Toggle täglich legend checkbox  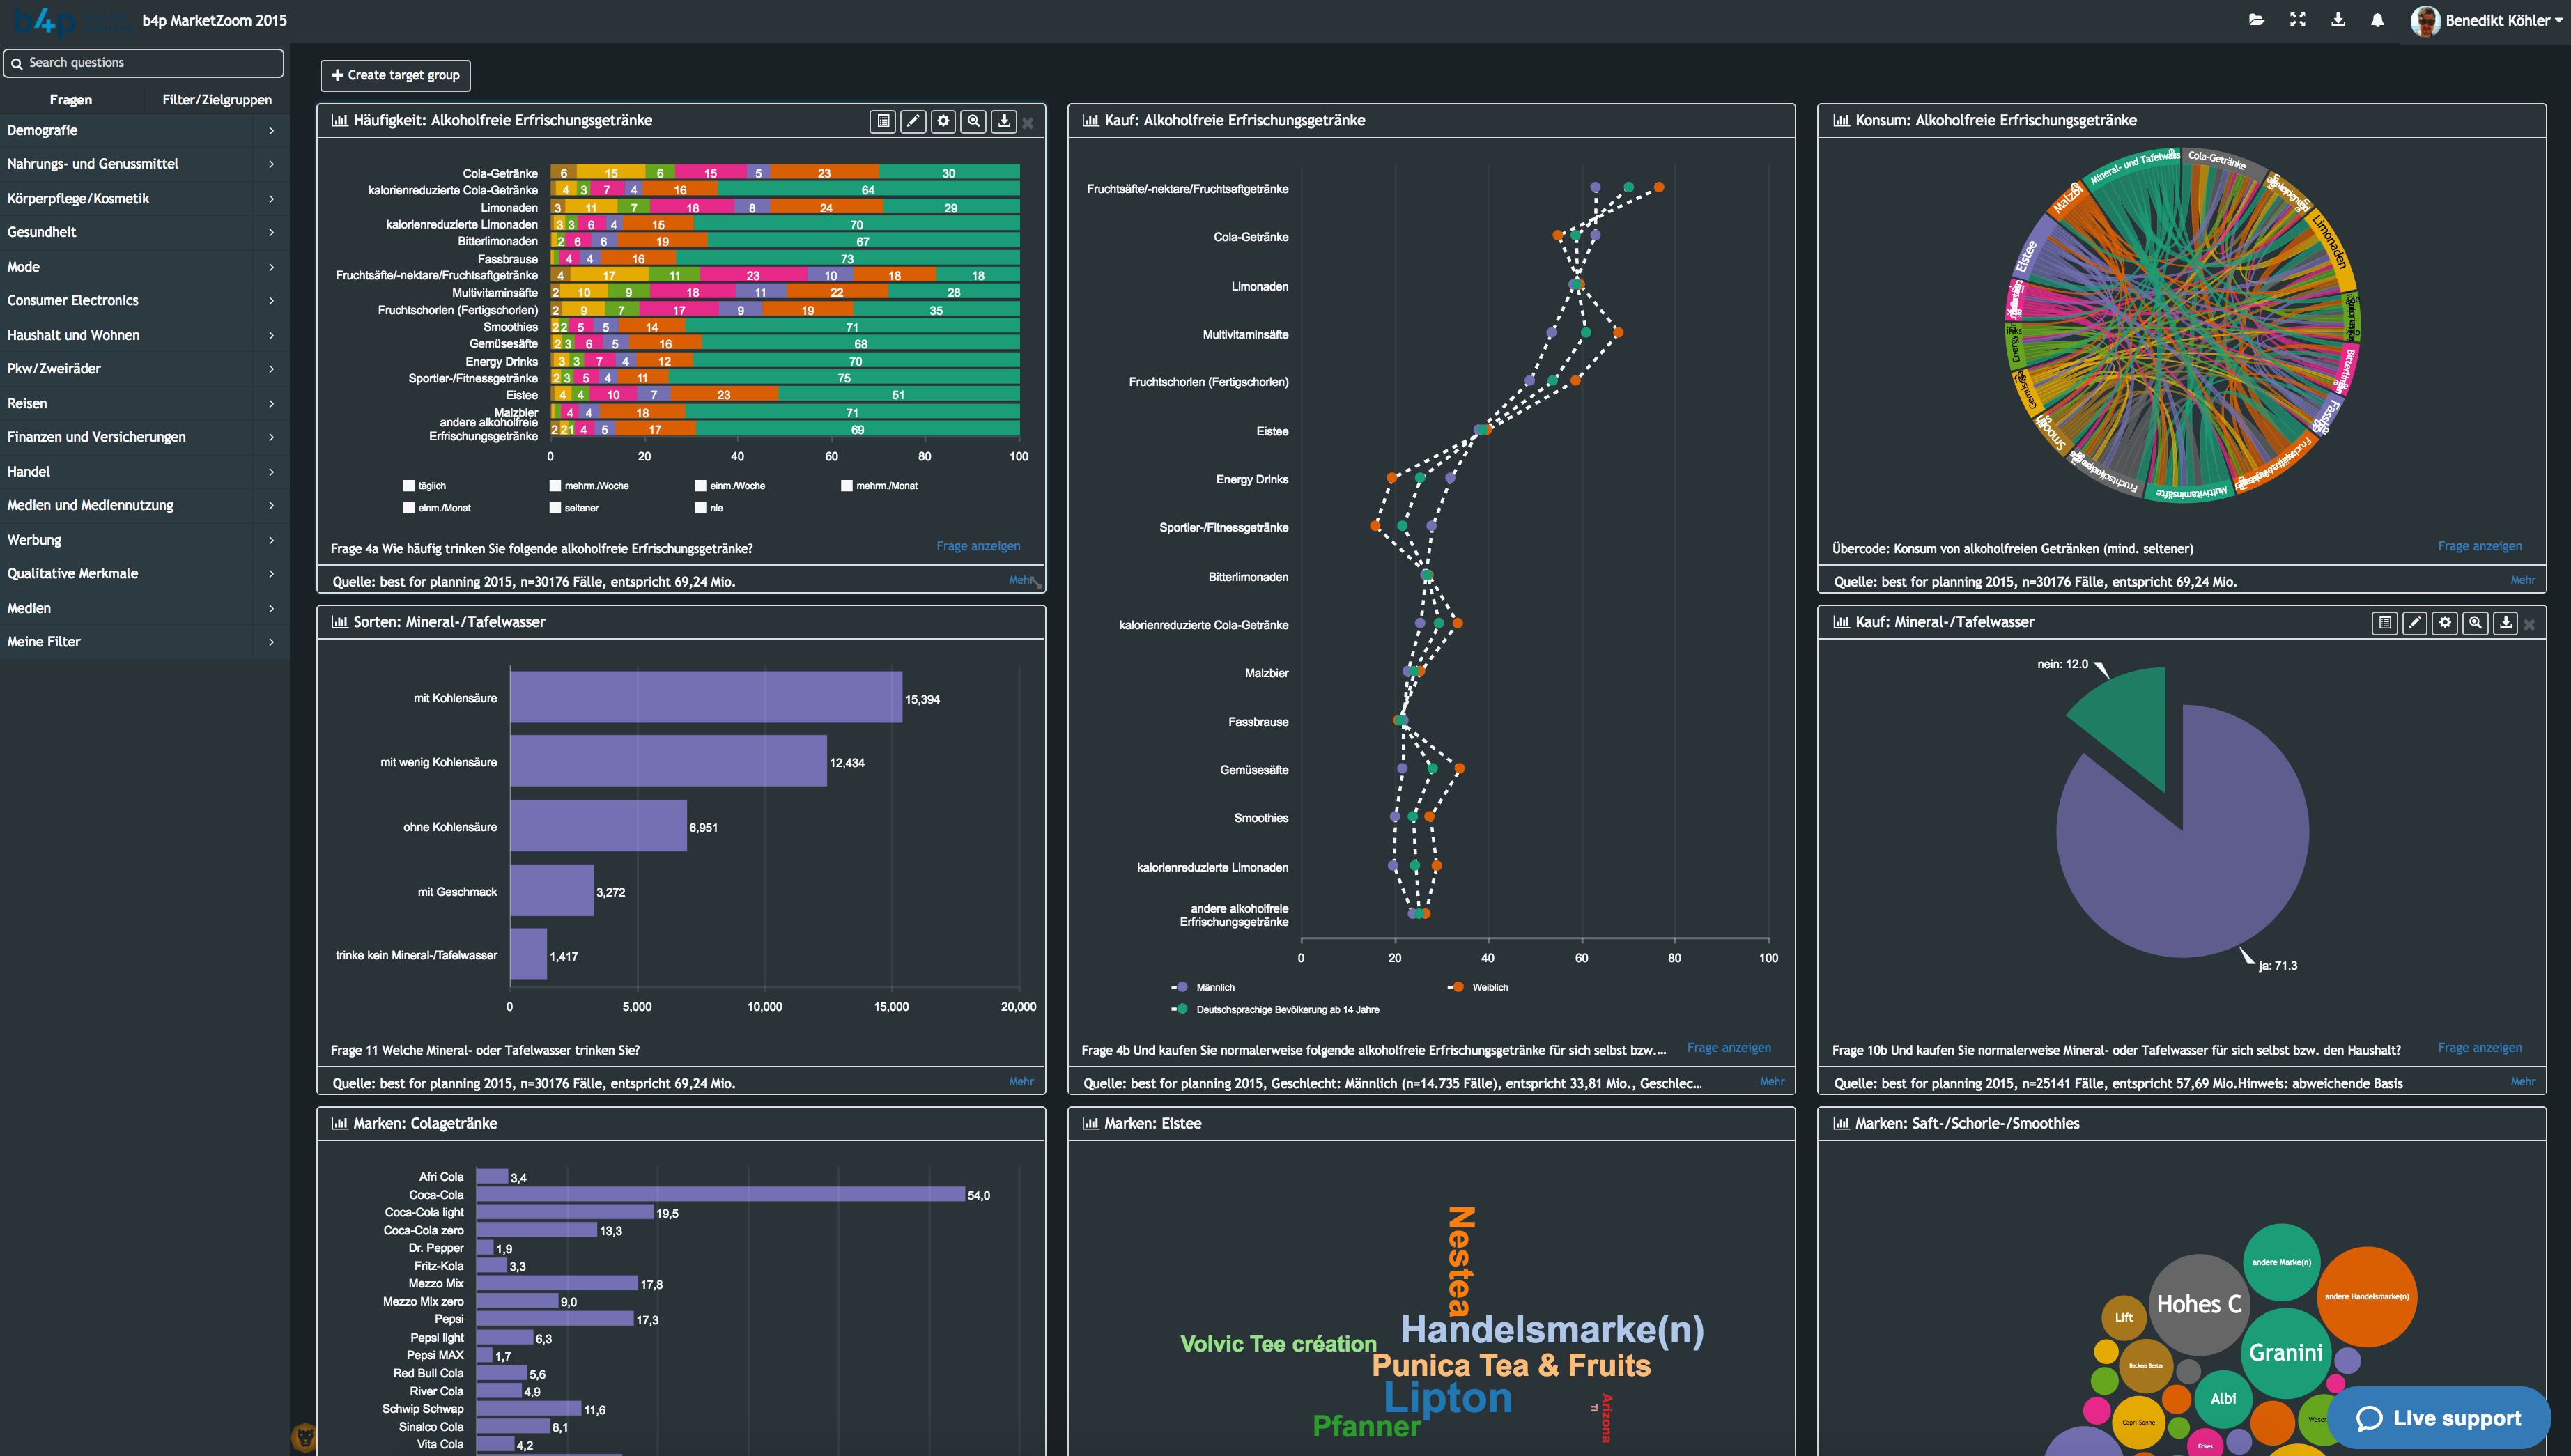click(x=408, y=486)
